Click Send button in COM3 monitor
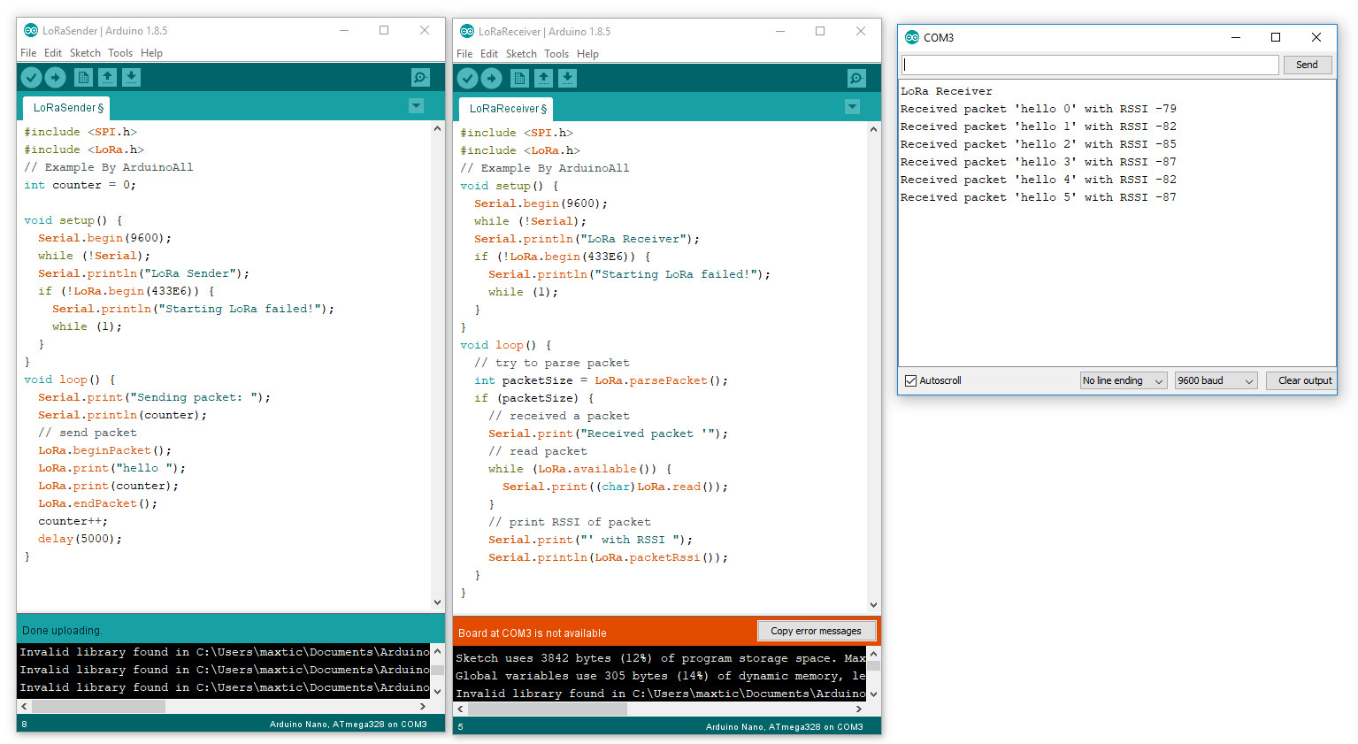Viewport: 1358px width, 744px height. 1307,65
